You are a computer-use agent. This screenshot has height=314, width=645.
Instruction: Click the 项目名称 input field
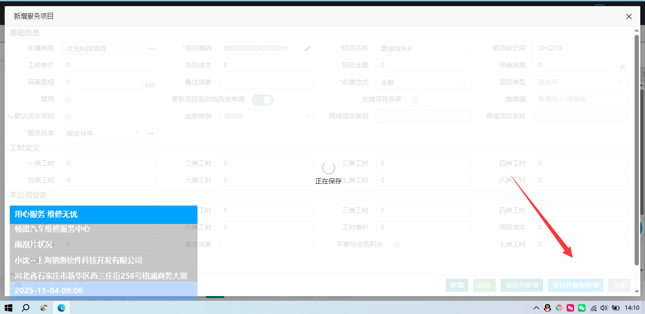423,48
